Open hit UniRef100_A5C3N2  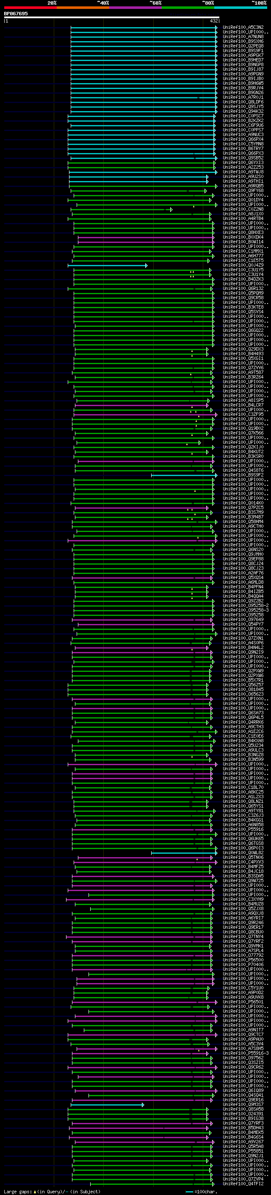point(243,28)
